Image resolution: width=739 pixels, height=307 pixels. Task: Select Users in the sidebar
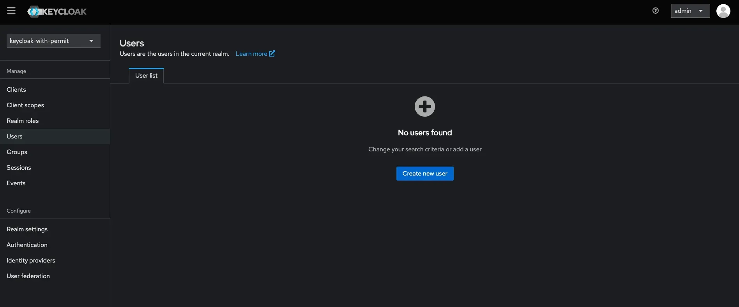14,137
